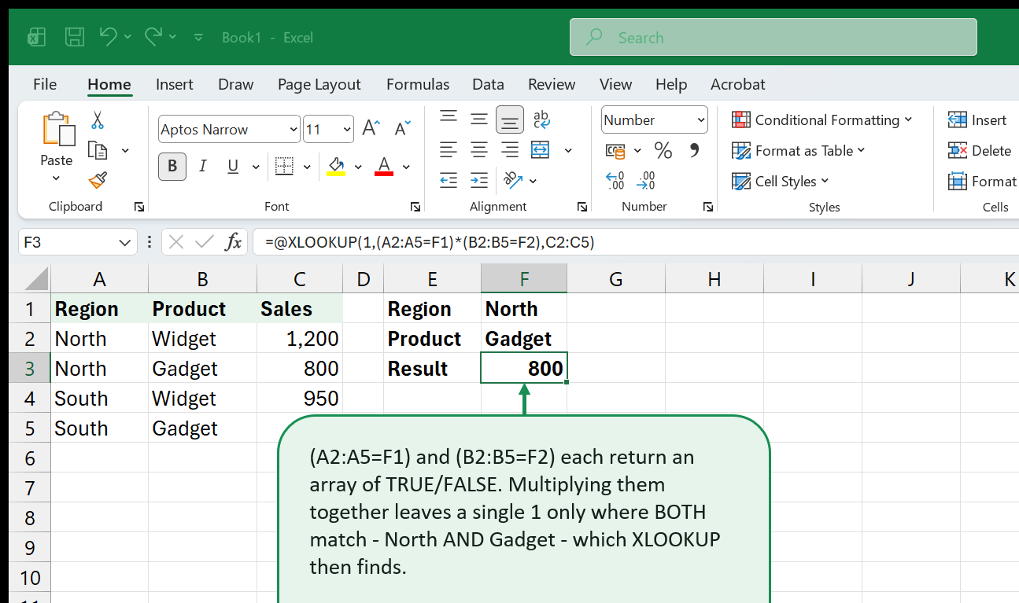Screen dimensions: 1019x603
Task: Open Paste options arrow
Action: (x=56, y=178)
